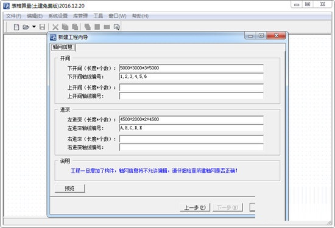Go back with 上一步 button

pos(195,207)
